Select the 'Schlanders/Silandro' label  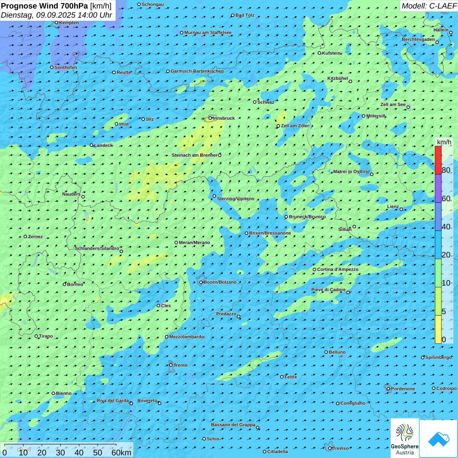(x=97, y=248)
